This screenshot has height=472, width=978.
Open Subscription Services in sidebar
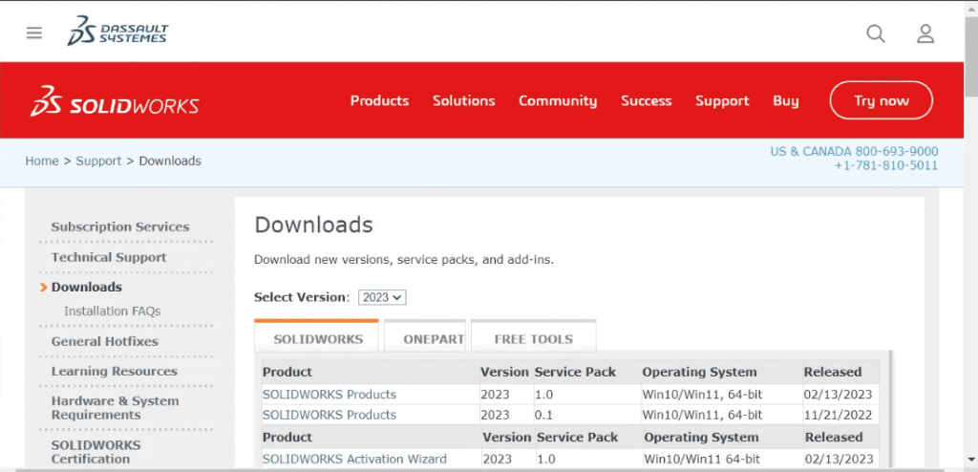[120, 226]
